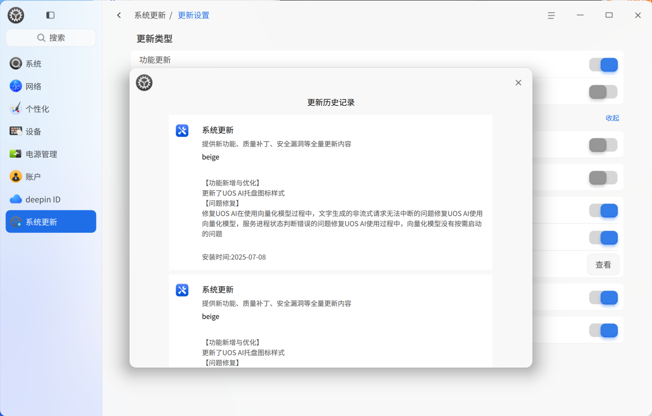Toggle the sidebar panel icon
Screen dimensions: 652x416
pyautogui.click(x=50, y=15)
